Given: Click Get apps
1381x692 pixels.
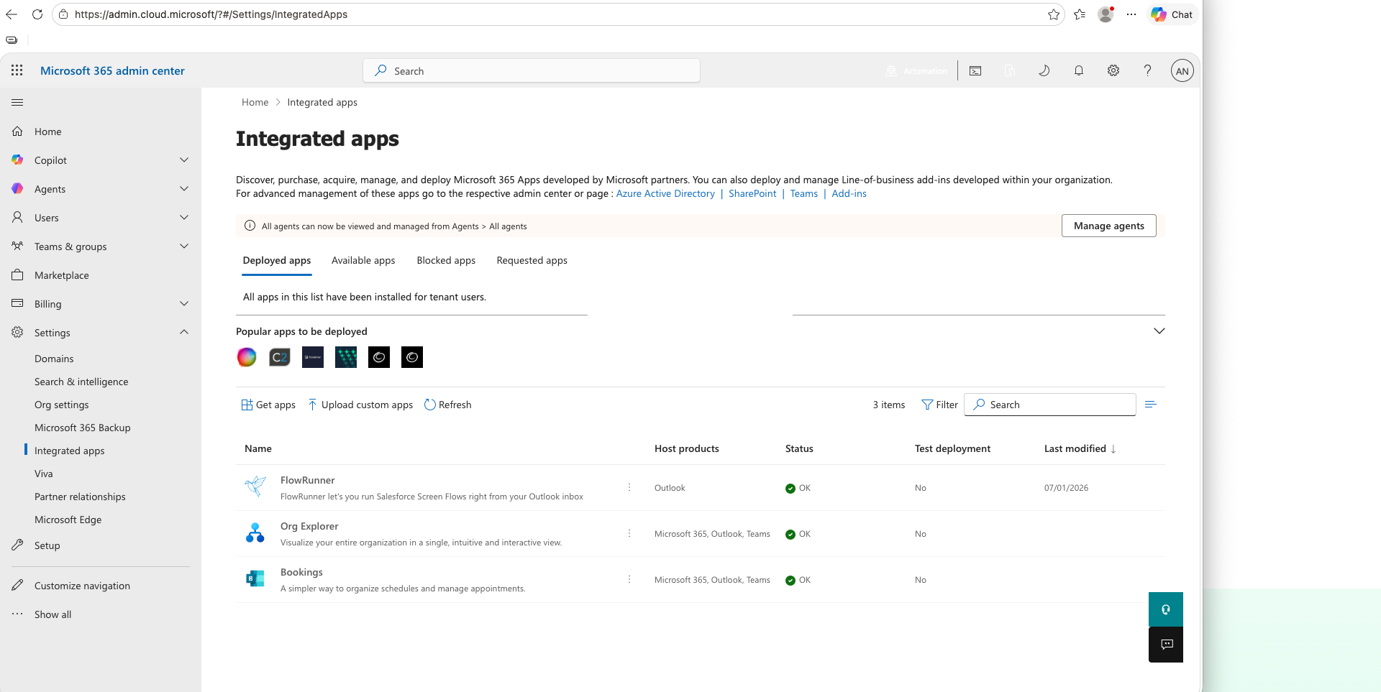Looking at the screenshot, I should 268,405.
